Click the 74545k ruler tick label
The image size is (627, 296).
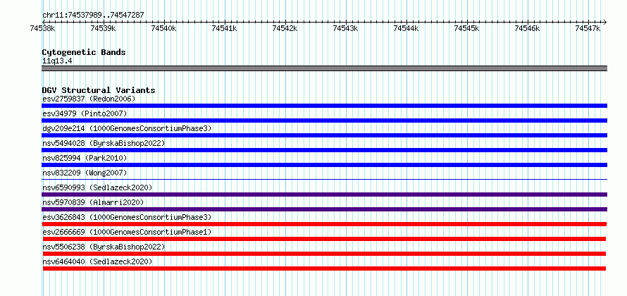(467, 28)
